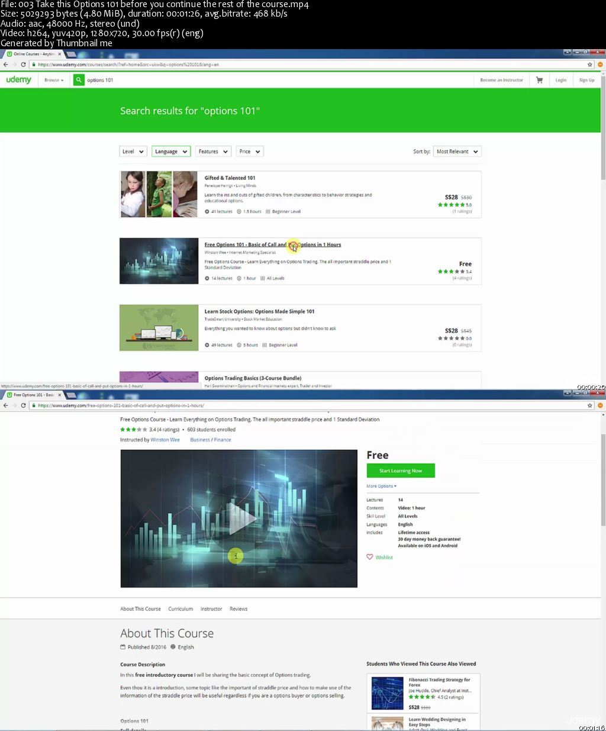
Task: Click the "Free" price on the Free Options result
Action: pos(465,264)
